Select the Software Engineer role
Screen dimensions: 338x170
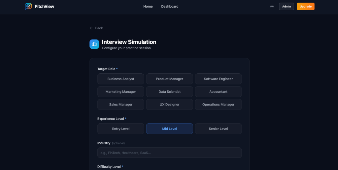[x=219, y=79]
